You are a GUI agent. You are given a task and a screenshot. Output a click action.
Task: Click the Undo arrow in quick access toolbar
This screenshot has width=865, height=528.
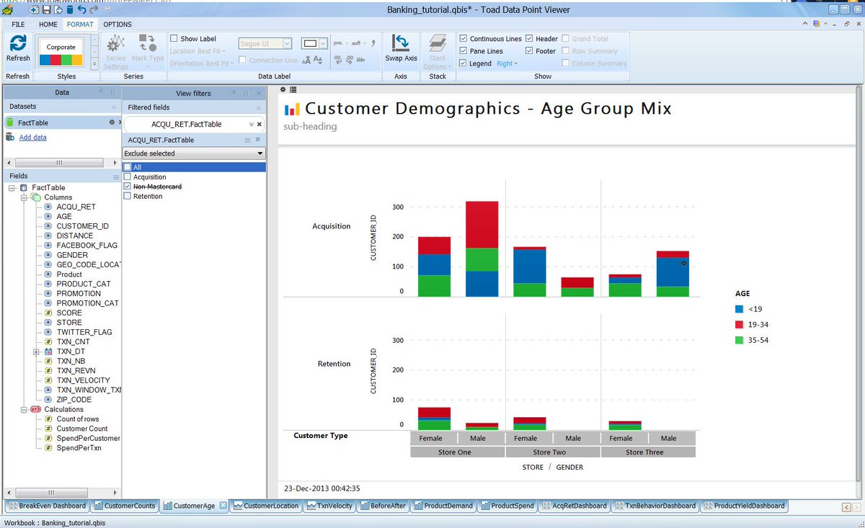(x=81, y=10)
